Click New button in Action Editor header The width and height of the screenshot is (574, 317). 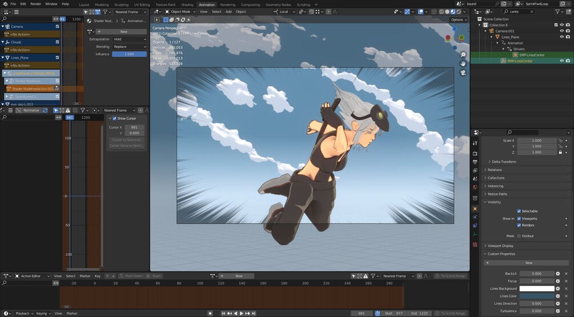(236, 276)
